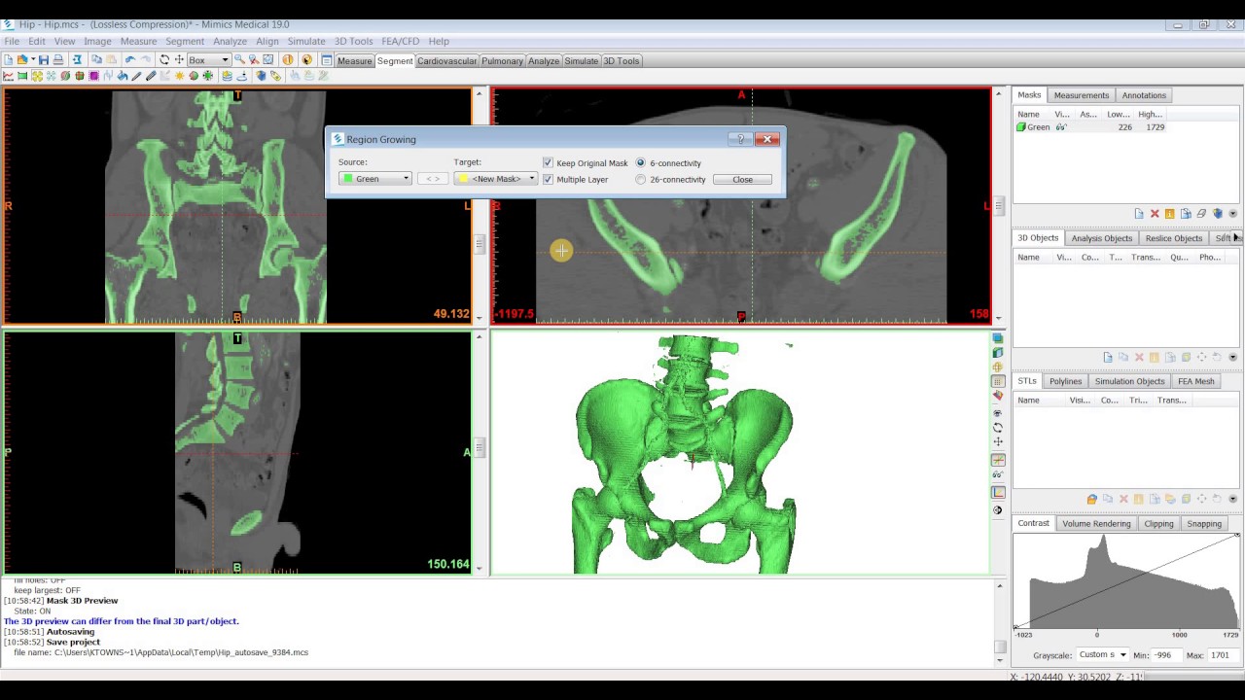Click the Calculate 3D blue cube icon
Viewport: 1245px width, 700px height.
coord(261,76)
